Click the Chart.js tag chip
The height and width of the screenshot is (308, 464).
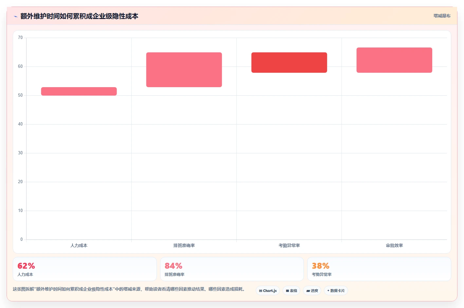[268, 291]
